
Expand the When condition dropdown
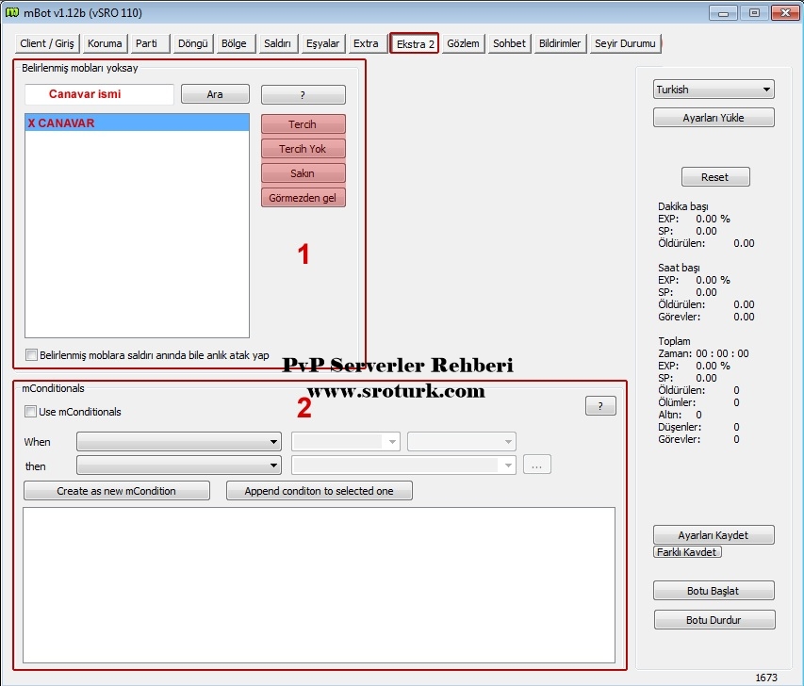179,441
